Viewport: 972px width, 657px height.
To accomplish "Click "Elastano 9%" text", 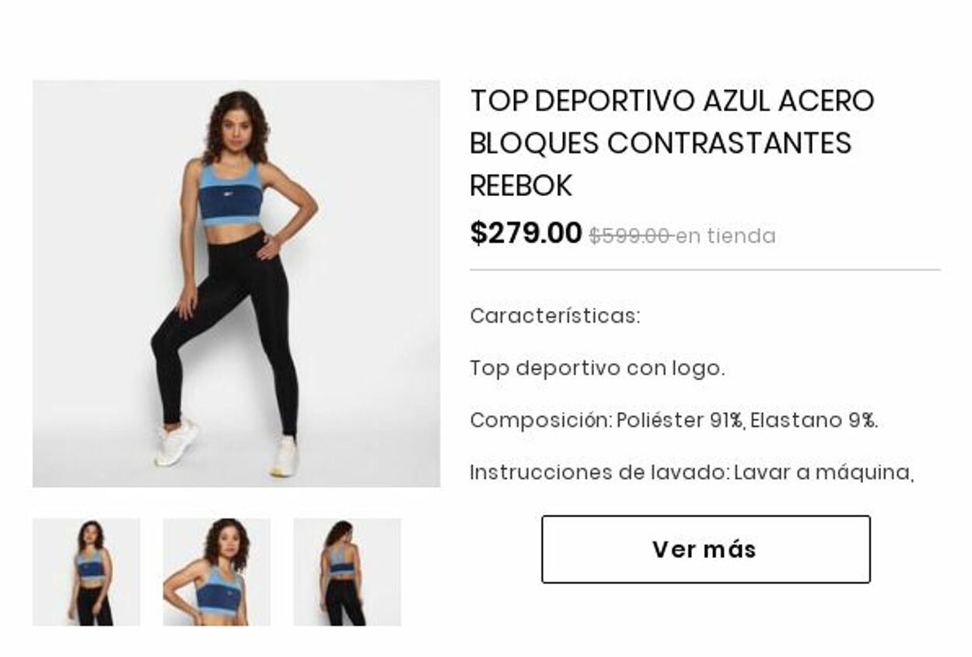I will (x=813, y=421).
